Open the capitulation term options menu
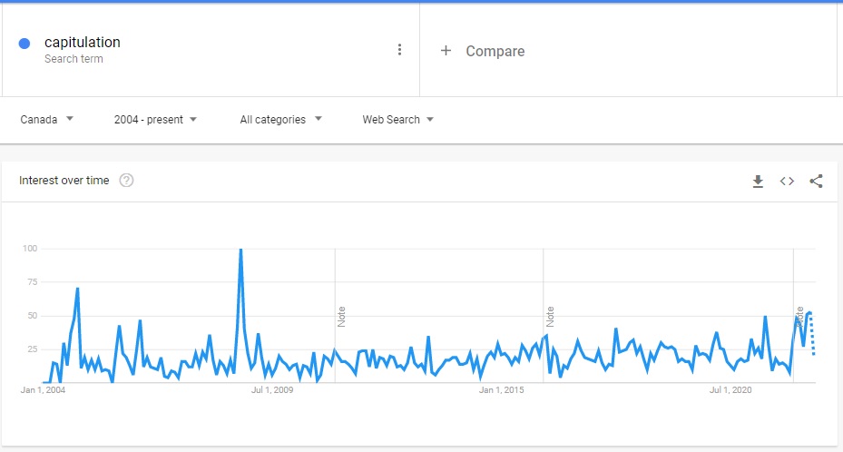 pyautogui.click(x=399, y=50)
